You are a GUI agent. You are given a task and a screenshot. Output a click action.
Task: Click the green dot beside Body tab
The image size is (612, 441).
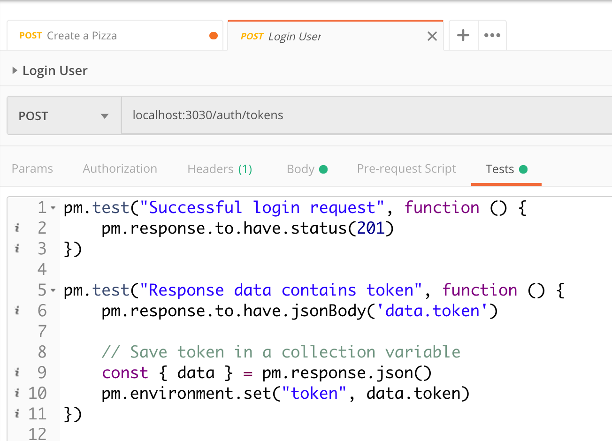click(323, 169)
